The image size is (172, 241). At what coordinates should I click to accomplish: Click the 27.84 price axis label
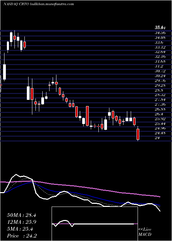pyautogui.click(x=160, y=100)
